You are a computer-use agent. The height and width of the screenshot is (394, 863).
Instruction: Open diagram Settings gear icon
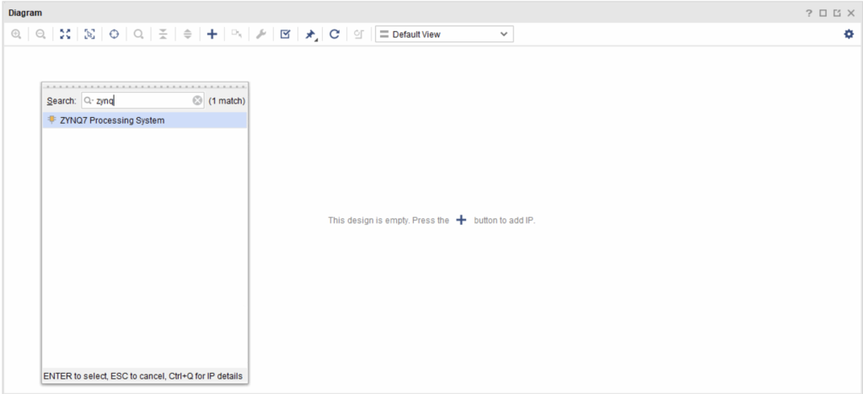click(849, 35)
